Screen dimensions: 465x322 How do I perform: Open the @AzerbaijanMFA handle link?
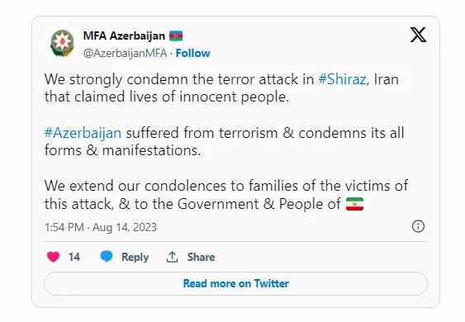coord(125,54)
